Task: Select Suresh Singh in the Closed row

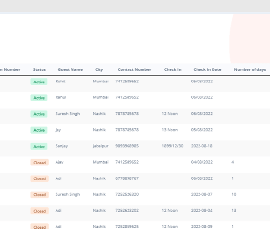Action: pos(68,194)
